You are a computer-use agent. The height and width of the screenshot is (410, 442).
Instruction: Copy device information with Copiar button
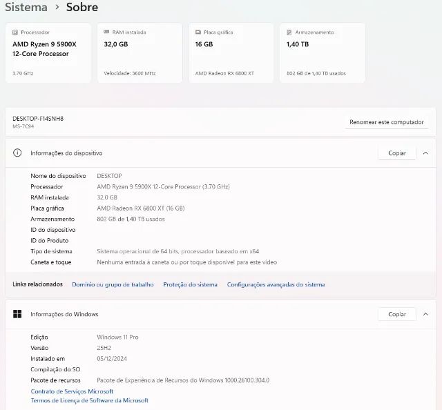pyautogui.click(x=397, y=153)
